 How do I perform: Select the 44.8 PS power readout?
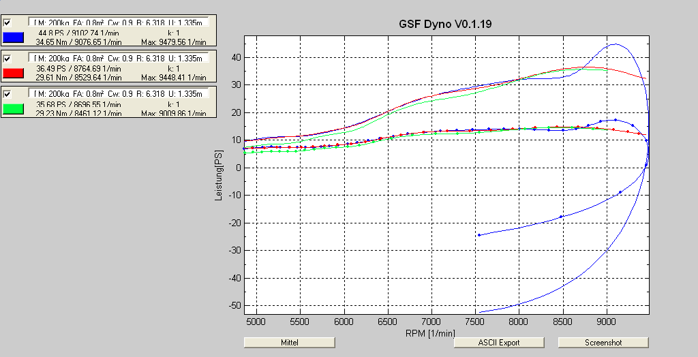[x=50, y=33]
